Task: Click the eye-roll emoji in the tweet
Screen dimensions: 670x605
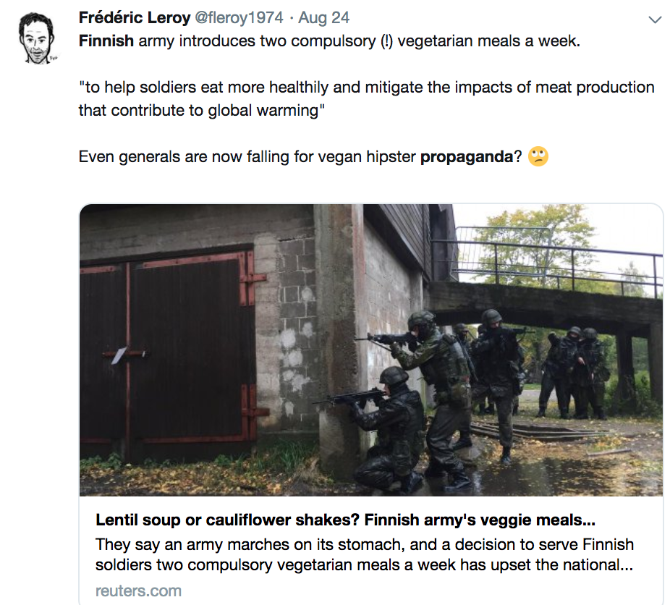Action: click(x=538, y=156)
